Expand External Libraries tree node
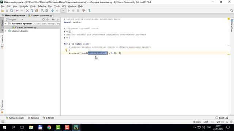This screenshot has width=234, height=131. click(5, 31)
